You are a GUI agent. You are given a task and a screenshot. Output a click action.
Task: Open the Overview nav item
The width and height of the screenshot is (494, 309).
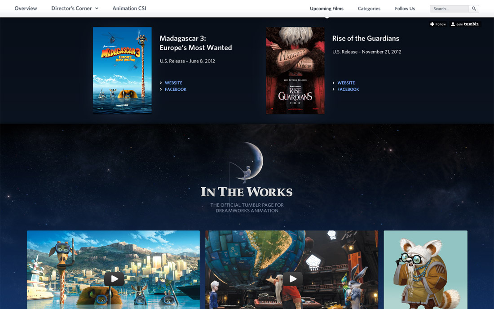pyautogui.click(x=26, y=9)
